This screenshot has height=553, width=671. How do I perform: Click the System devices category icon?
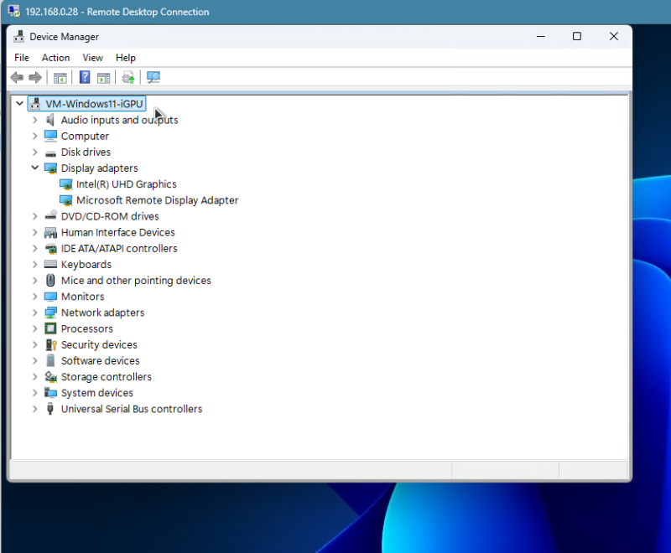tap(50, 393)
